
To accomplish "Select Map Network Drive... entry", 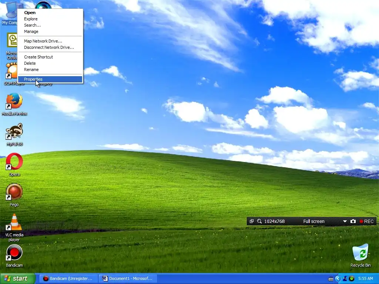I will [x=50, y=41].
